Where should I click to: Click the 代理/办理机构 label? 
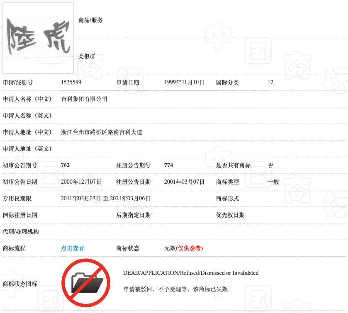click(21, 232)
